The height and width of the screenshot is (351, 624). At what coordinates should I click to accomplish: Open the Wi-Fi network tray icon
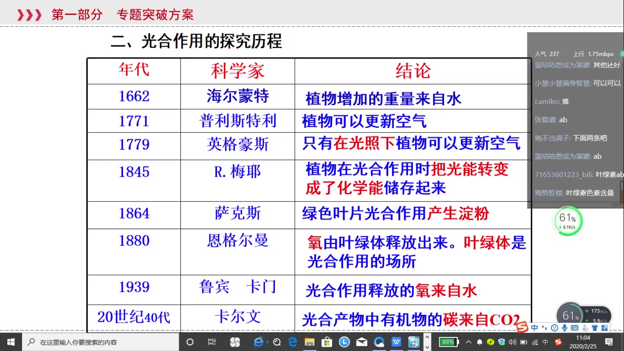(535, 342)
